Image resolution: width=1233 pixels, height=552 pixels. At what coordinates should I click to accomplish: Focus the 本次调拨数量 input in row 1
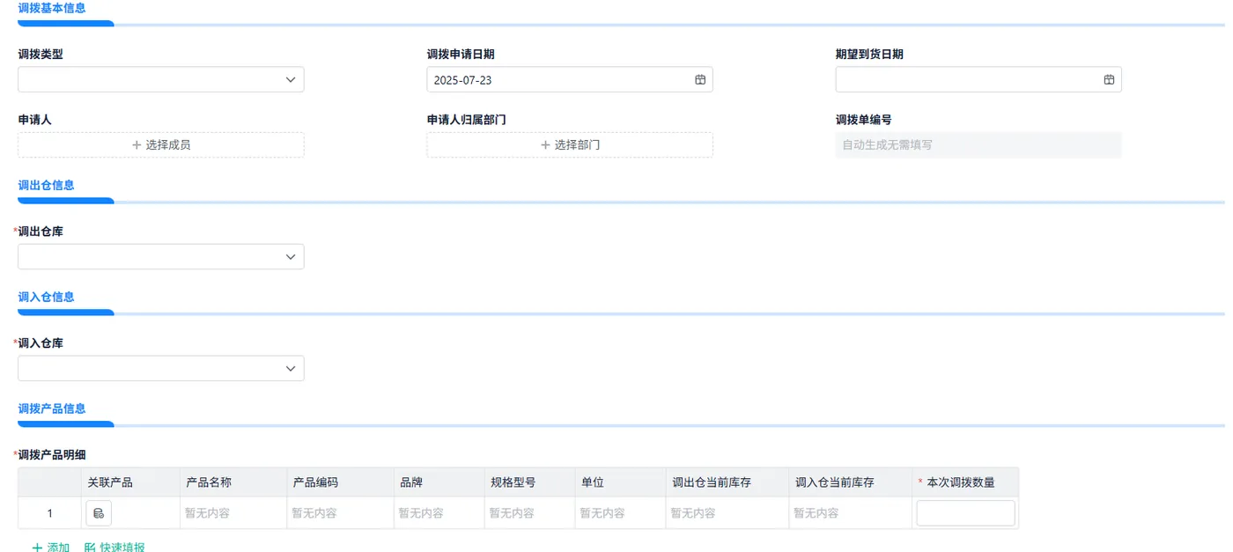click(x=965, y=513)
